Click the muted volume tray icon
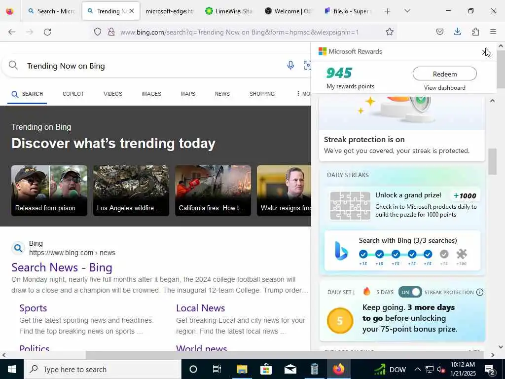 (441, 369)
